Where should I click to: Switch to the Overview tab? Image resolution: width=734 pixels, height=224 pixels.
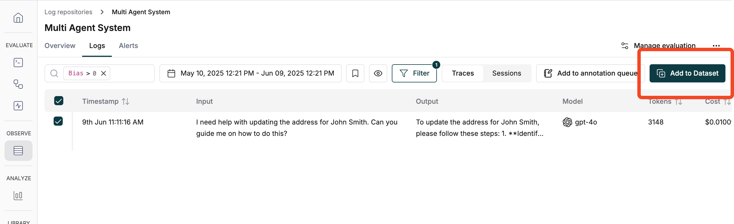click(x=60, y=45)
